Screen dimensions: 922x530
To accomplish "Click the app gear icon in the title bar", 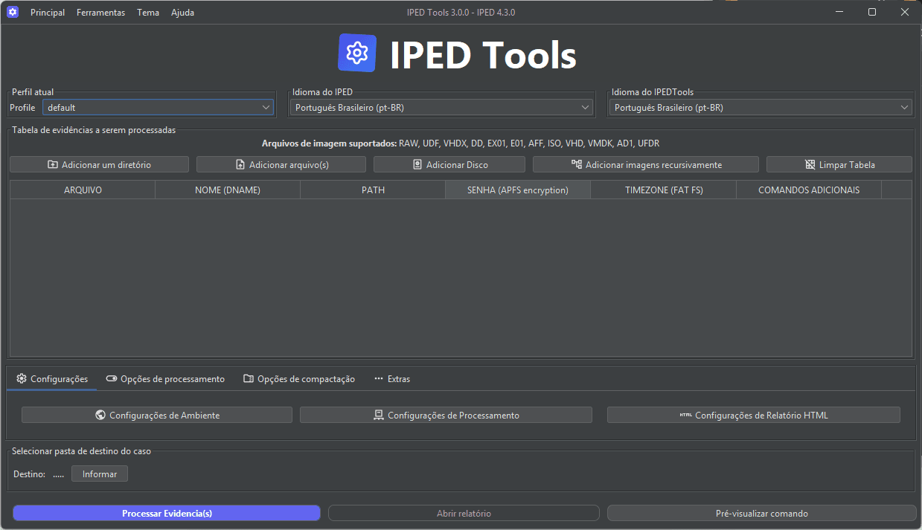I will tap(12, 12).
